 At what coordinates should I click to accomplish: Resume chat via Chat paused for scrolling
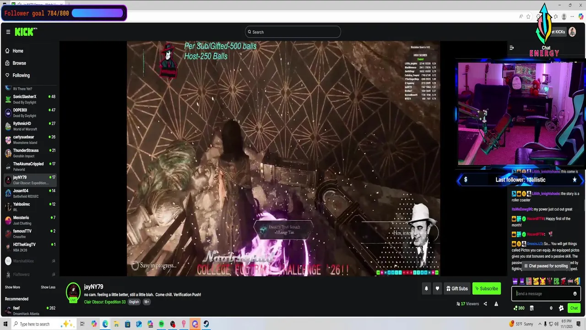tap(546, 266)
